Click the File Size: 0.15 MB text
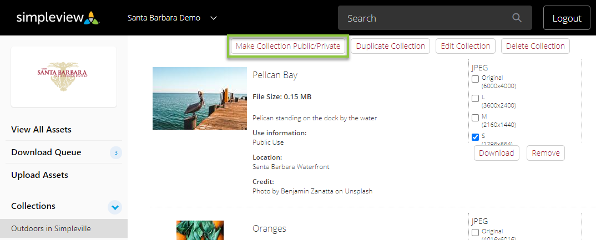This screenshot has height=240, width=596. [282, 97]
